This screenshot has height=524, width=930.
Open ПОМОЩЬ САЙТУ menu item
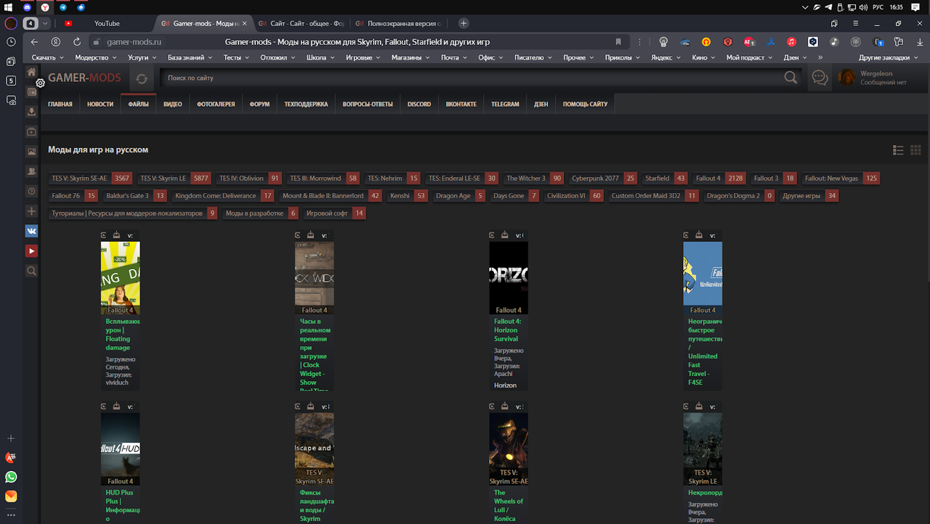tap(585, 104)
